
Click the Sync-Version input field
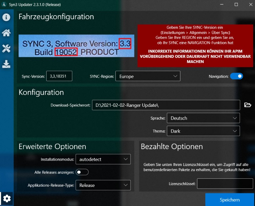tap(59, 76)
